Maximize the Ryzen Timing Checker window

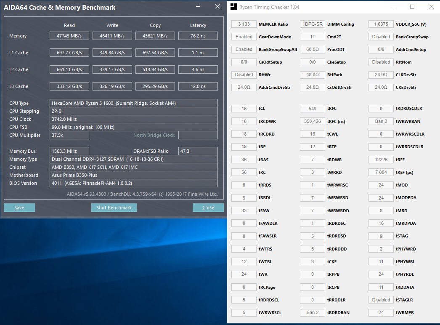(412, 7)
